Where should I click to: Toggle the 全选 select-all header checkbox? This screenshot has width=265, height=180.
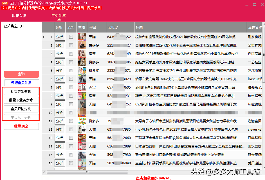[71, 27]
